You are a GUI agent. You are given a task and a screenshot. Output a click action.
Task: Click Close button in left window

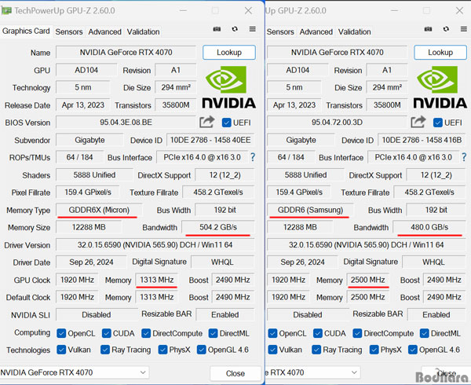(235, 373)
